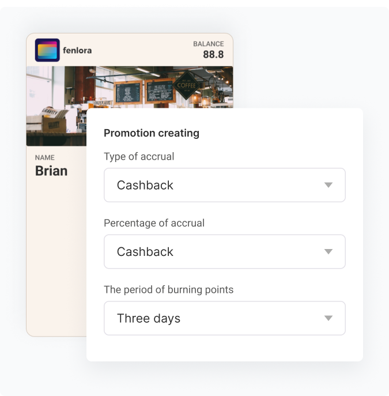
Task: Click the period of burning points label
Action: [168, 289]
